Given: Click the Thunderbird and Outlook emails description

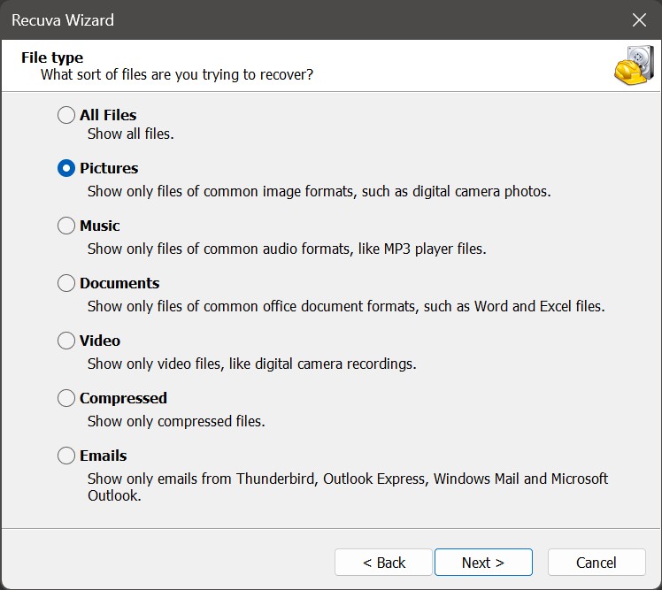Looking at the screenshot, I should (347, 487).
